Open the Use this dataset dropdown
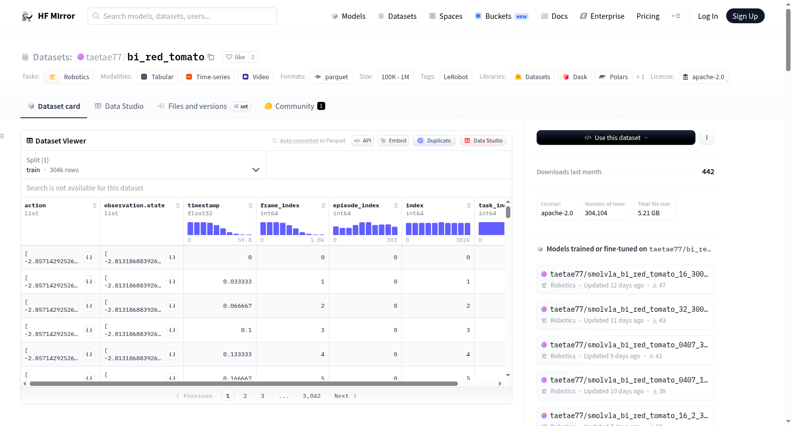The height and width of the screenshot is (426, 792). coord(616,138)
